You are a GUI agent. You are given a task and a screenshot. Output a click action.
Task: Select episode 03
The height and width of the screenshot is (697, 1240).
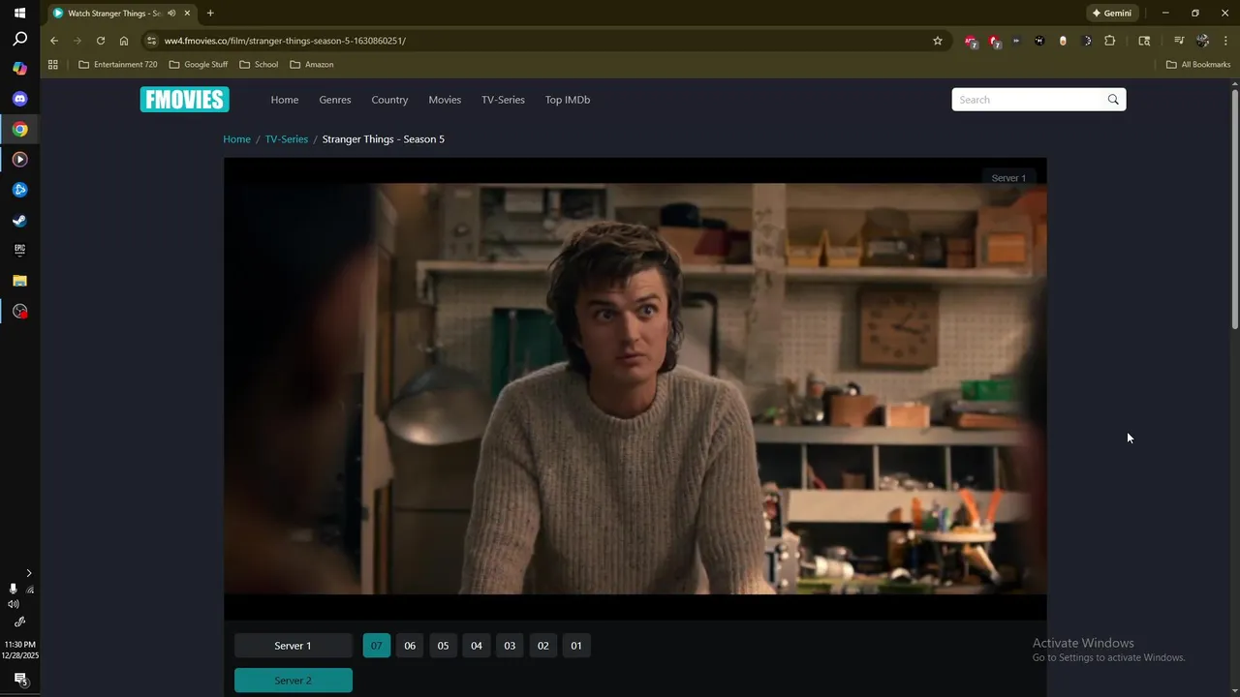point(510,646)
